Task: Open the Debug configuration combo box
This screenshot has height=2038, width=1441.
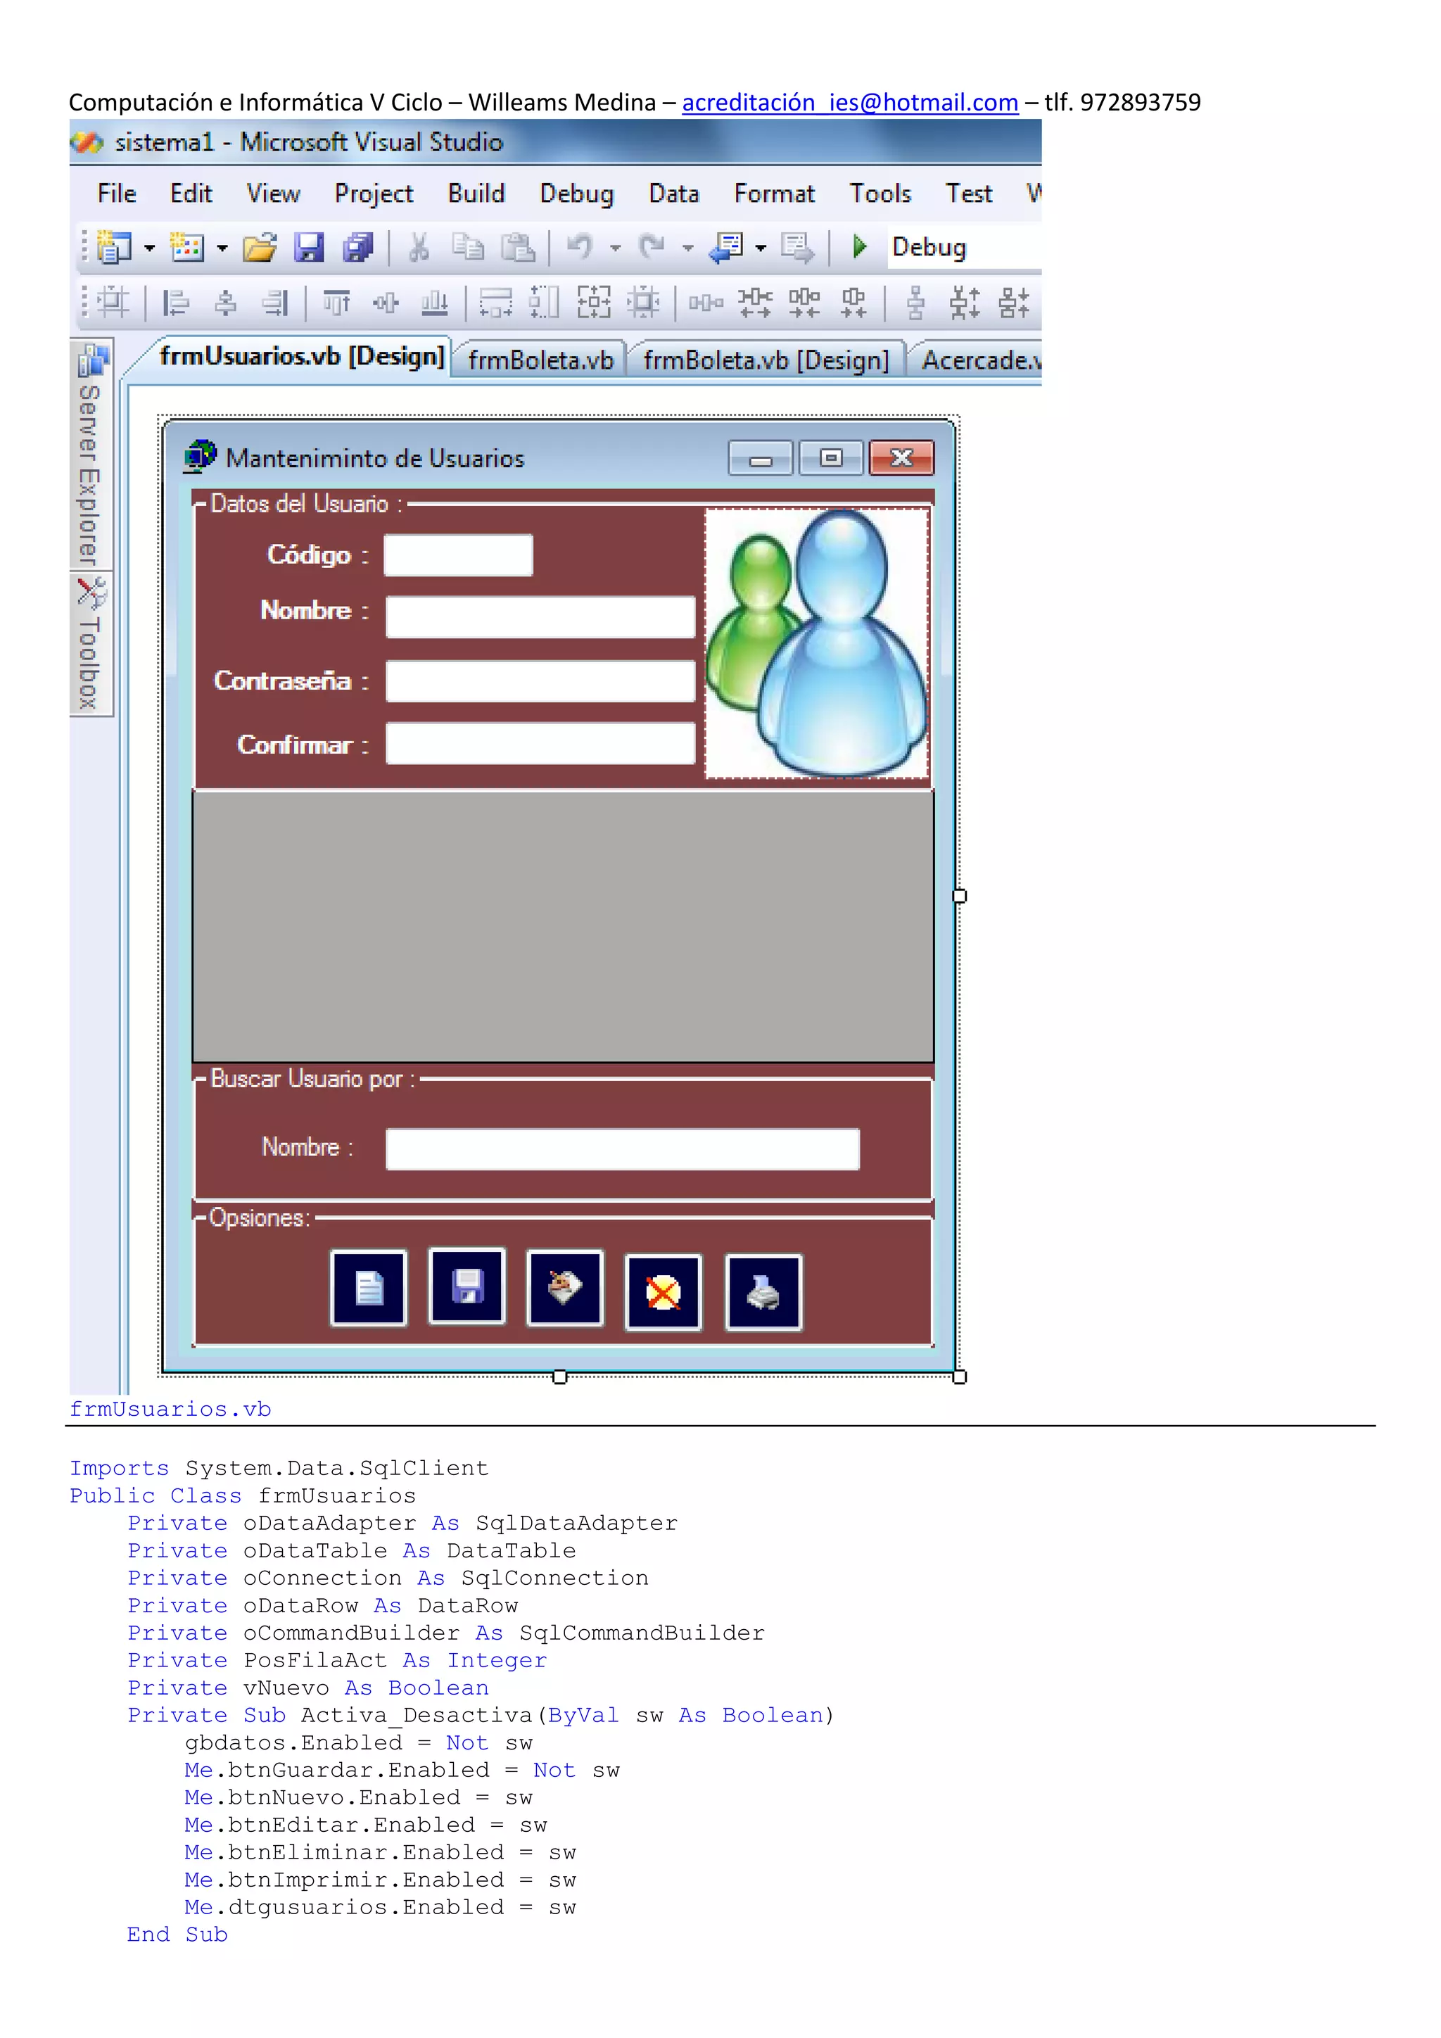Action: pos(964,247)
